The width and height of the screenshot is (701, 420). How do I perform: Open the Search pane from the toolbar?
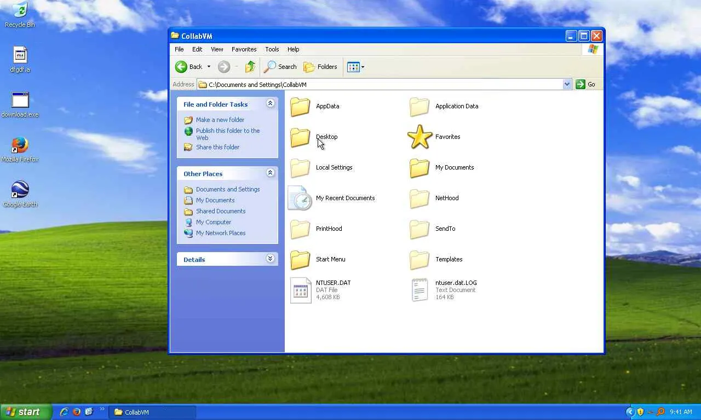[280, 67]
